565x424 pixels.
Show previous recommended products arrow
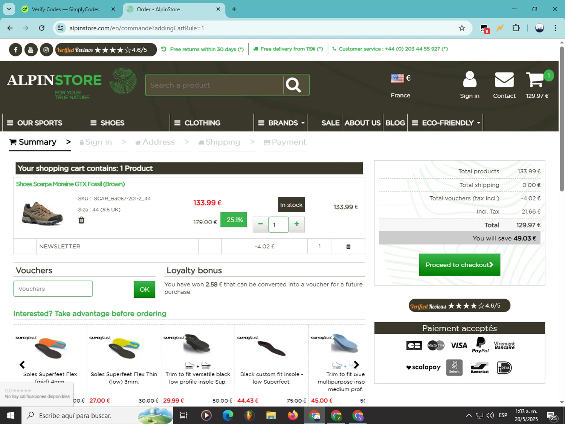pyautogui.click(x=22, y=364)
